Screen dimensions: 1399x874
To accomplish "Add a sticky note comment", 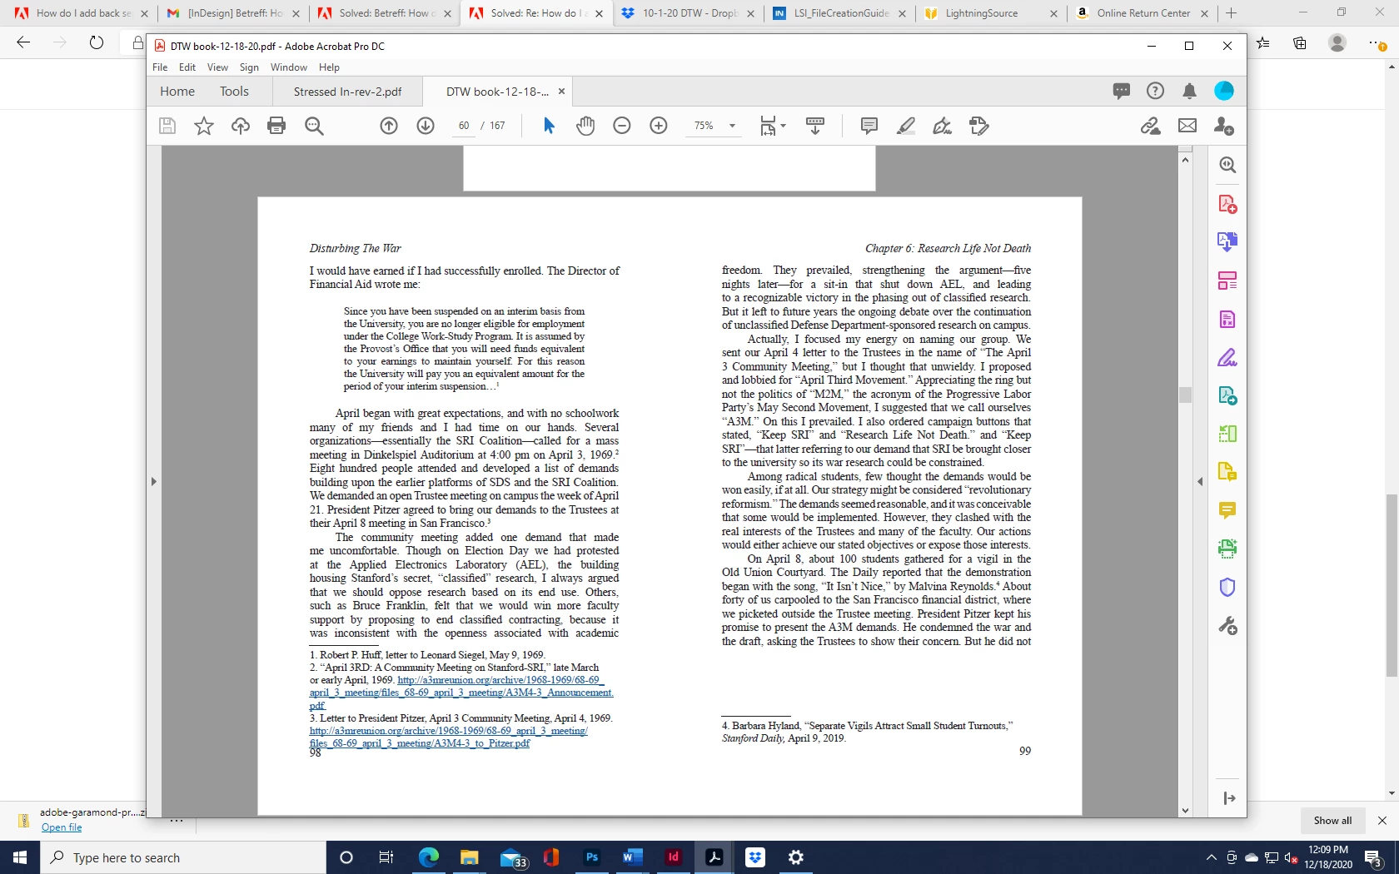I will click(869, 126).
